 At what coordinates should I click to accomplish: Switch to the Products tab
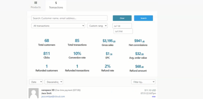click(x=36, y=5)
